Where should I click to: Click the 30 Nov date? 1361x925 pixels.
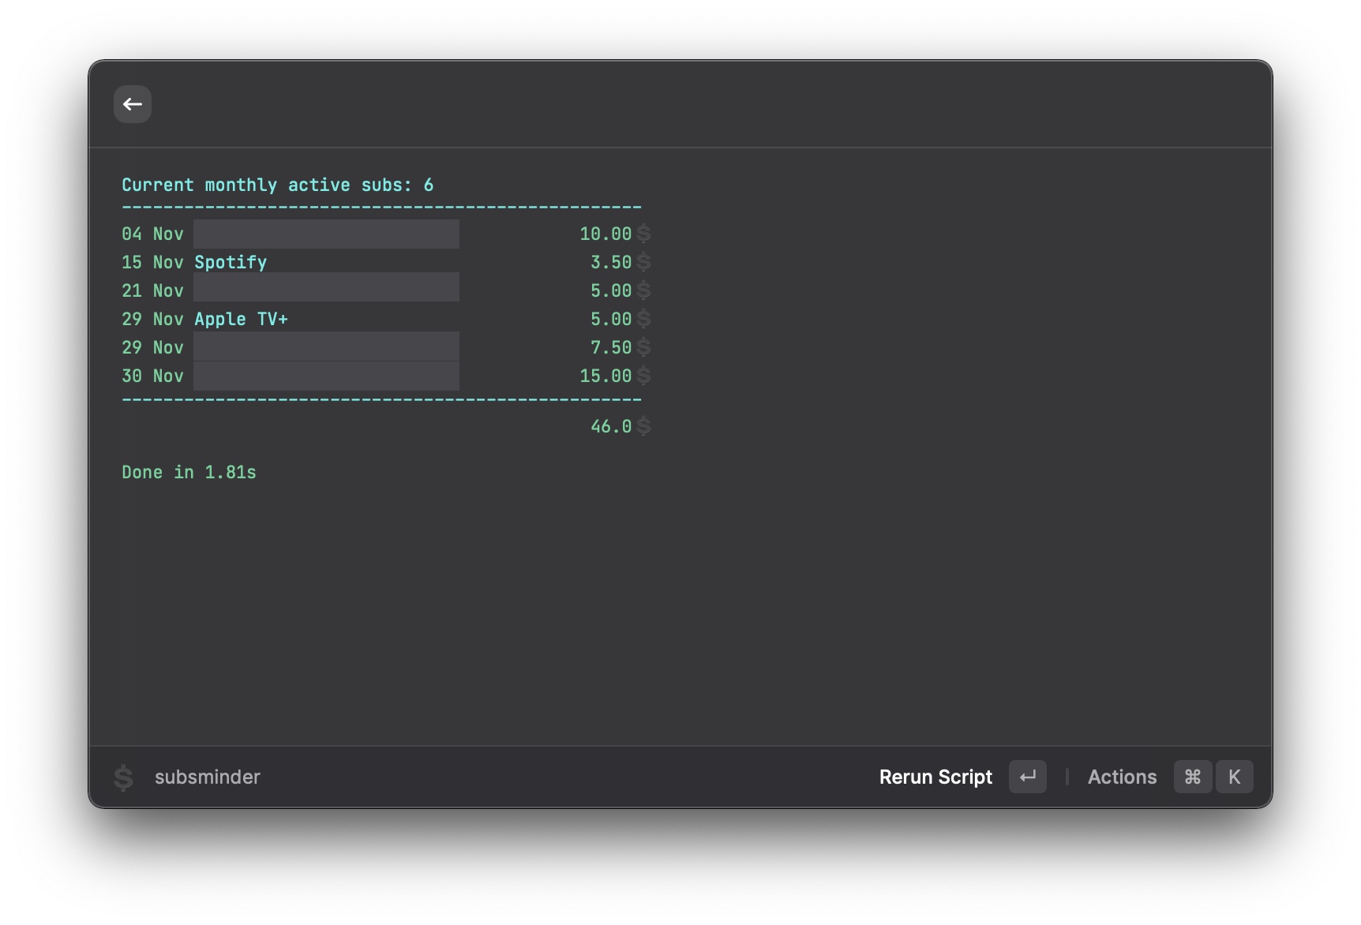152,376
